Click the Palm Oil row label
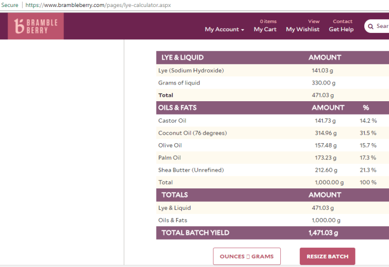 (x=169, y=158)
